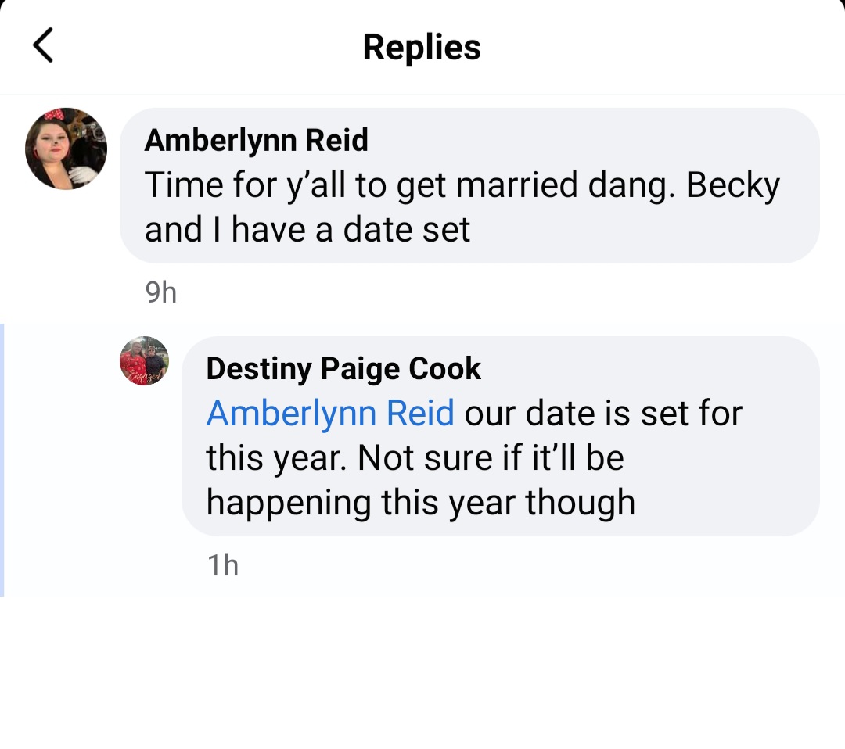Open Destiny Paige Cook's profile picture
This screenshot has width=845, height=749.
144,360
